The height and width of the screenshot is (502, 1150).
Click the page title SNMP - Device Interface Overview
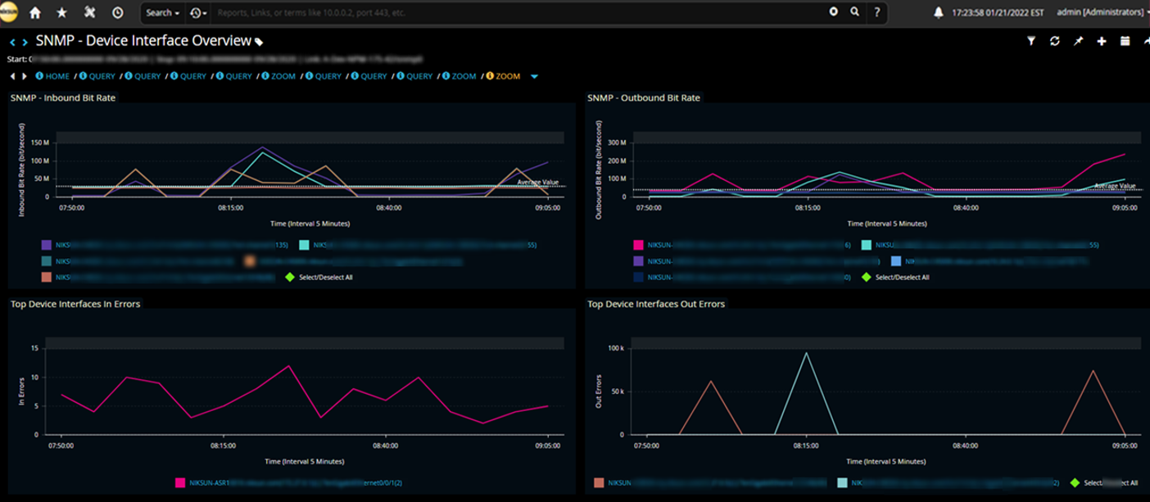pos(143,41)
